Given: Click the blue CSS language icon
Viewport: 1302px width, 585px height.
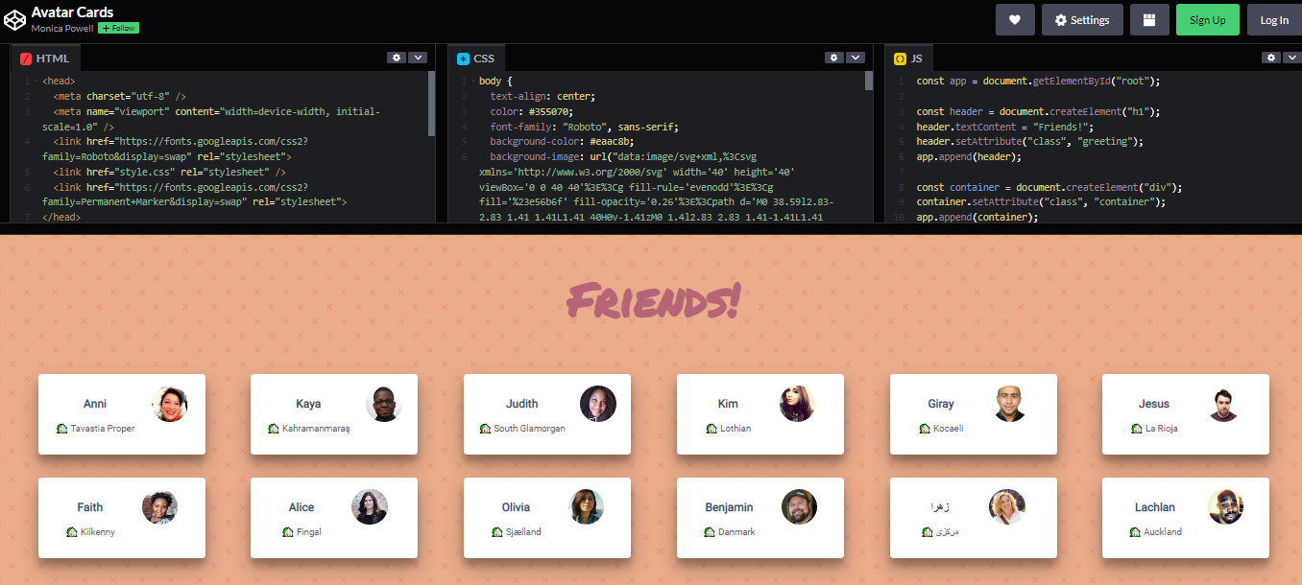Looking at the screenshot, I should point(463,58).
